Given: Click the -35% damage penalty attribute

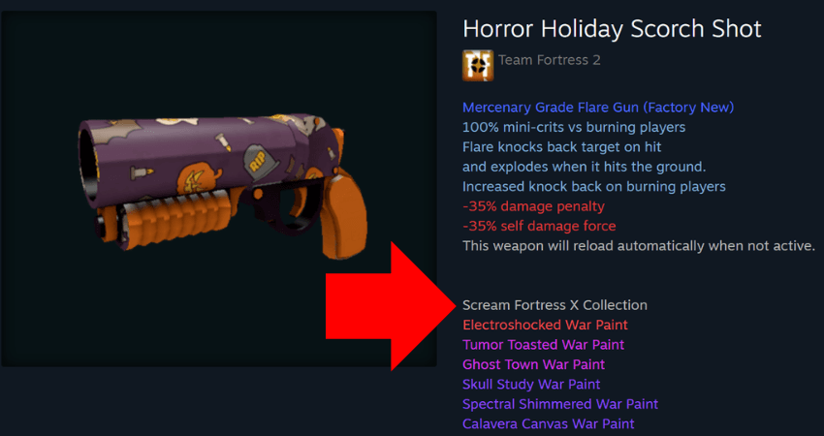Looking at the screenshot, I should [533, 206].
